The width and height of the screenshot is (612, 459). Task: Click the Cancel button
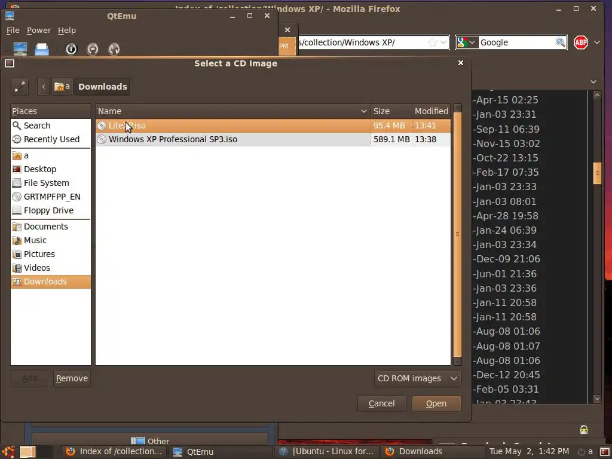pos(382,403)
